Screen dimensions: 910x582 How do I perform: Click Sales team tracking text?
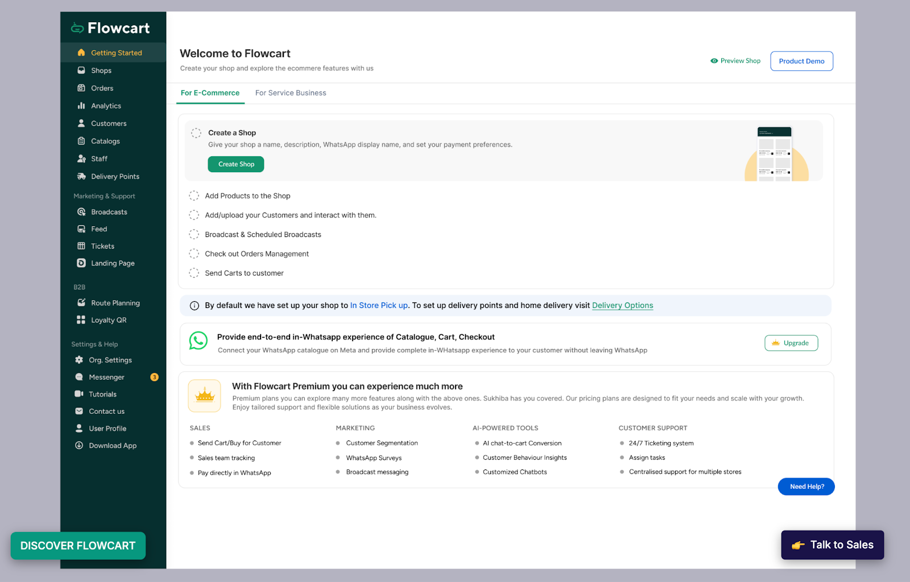[x=226, y=458]
